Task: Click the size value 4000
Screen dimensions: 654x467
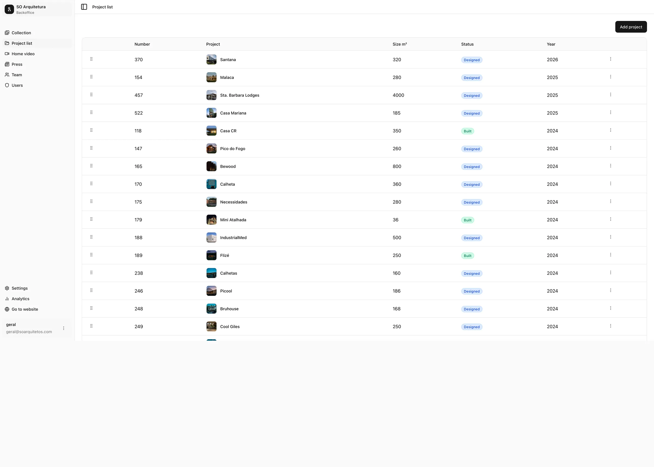Action: 398,95
